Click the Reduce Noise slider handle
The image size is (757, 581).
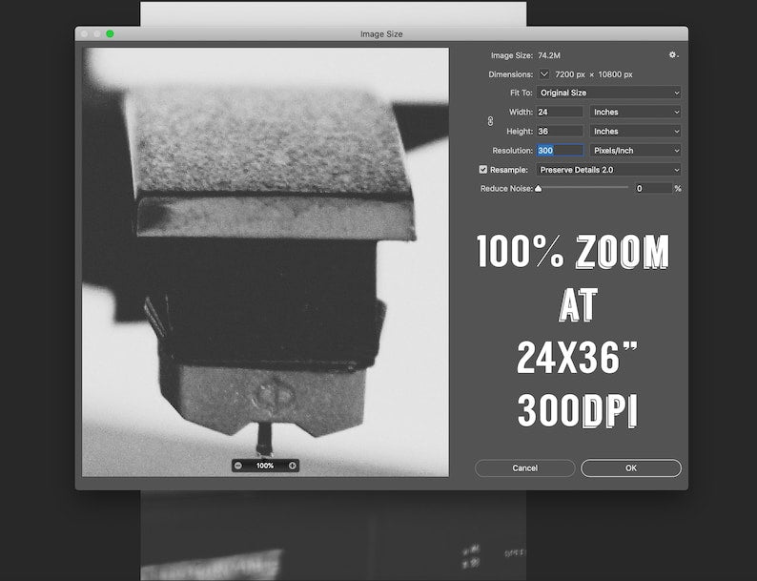coord(538,188)
